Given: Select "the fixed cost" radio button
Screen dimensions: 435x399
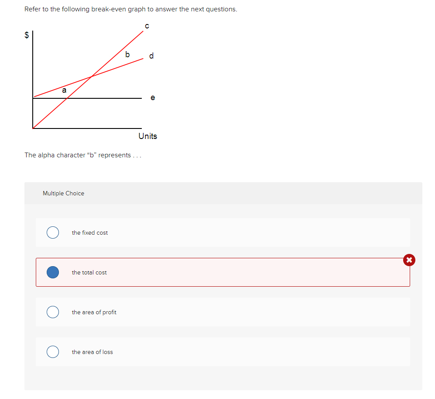Looking at the screenshot, I should (x=53, y=232).
